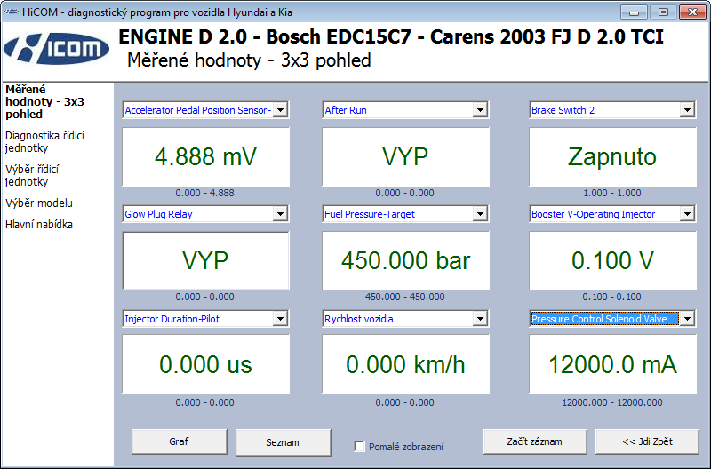711x469 pixels.
Task: Start recording with Začít záznam button
Action: coord(534,441)
